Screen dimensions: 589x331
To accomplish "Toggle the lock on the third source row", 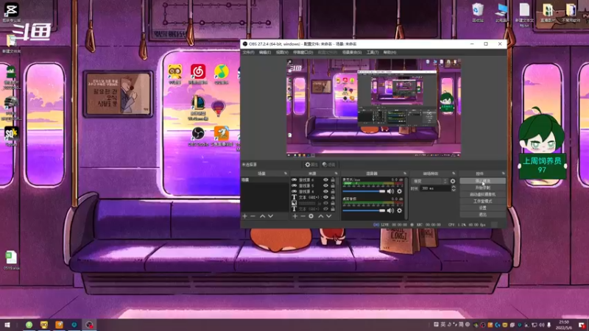I will 333,191.
